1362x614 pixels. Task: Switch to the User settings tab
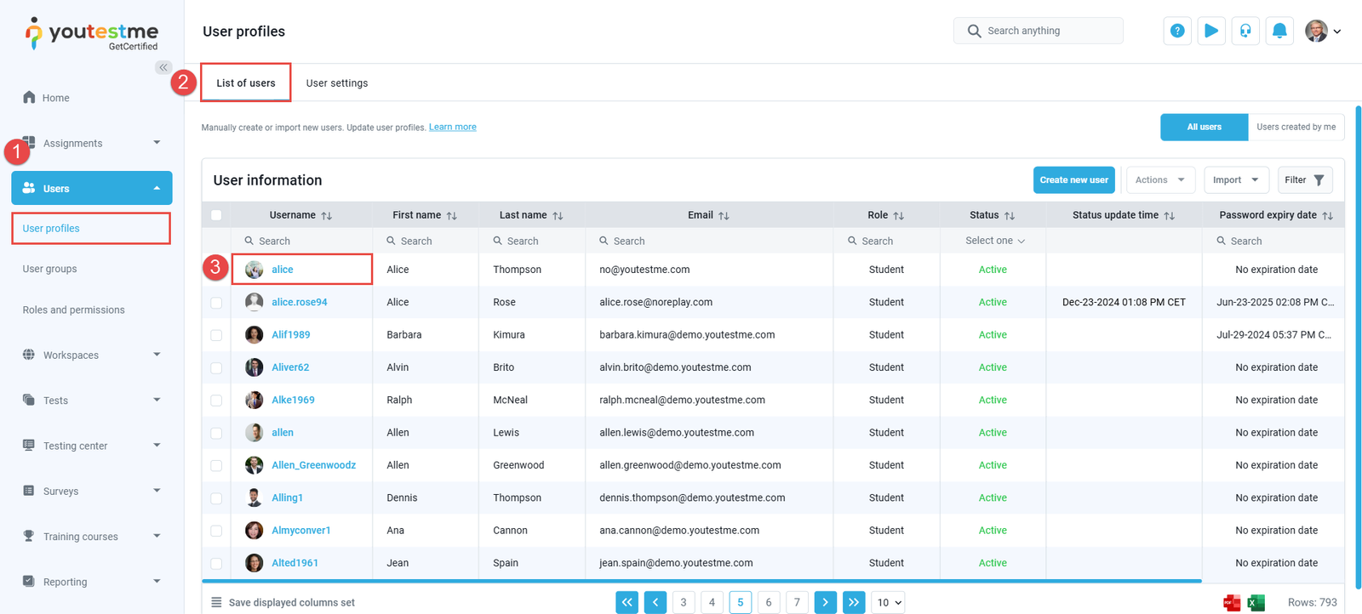coord(337,83)
